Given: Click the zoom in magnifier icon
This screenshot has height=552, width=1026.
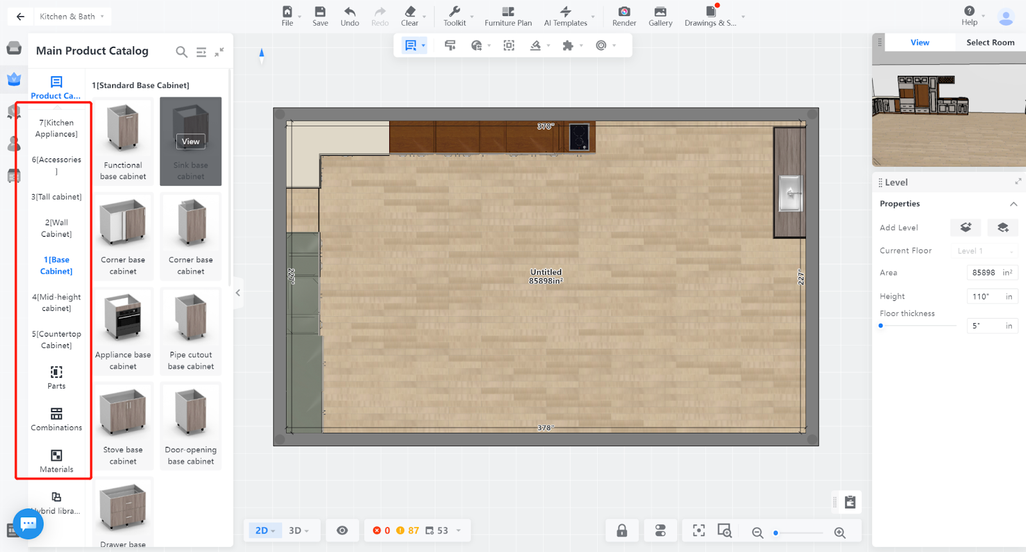Looking at the screenshot, I should pos(839,533).
